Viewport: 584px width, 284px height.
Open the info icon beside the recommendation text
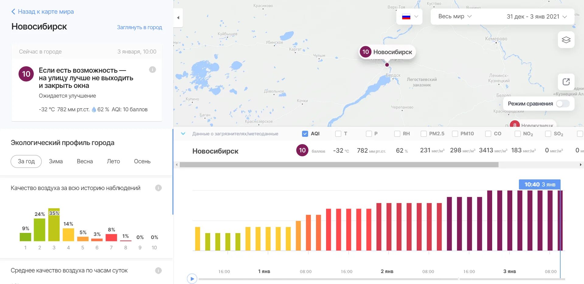pyautogui.click(x=152, y=70)
